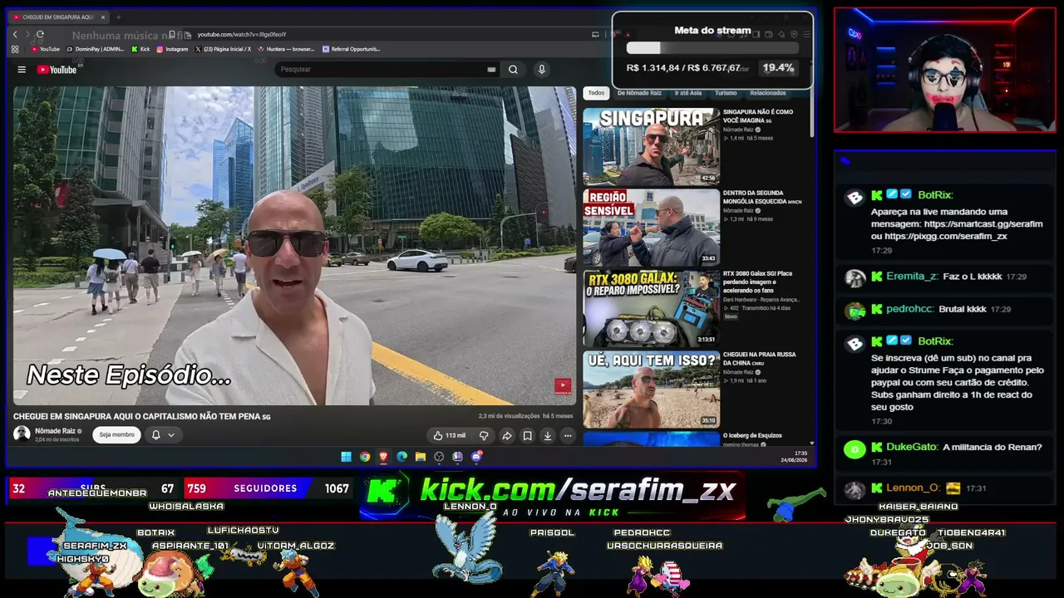This screenshot has height=598, width=1064.
Task: Open the SINGAPURA NÃO É COMO VOCÊ IMAGINA thumbnail
Action: pos(651,146)
